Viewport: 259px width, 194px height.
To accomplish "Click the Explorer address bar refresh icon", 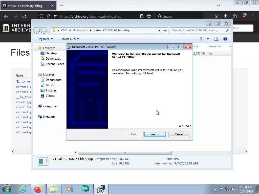I will tap(165, 30).
